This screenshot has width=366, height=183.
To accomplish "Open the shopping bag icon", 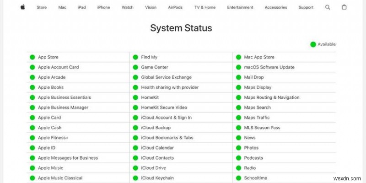I will (344, 7).
